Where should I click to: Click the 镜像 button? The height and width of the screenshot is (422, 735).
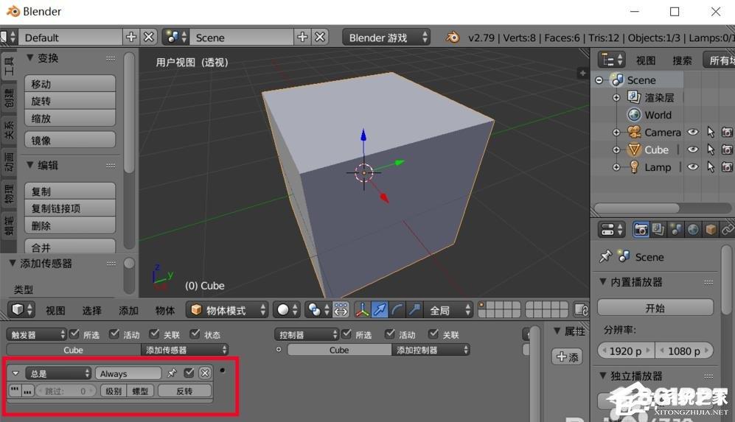point(70,140)
